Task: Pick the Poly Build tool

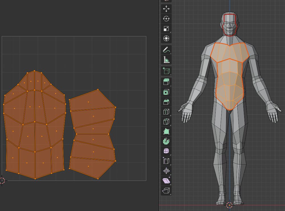Action: (x=166, y=131)
